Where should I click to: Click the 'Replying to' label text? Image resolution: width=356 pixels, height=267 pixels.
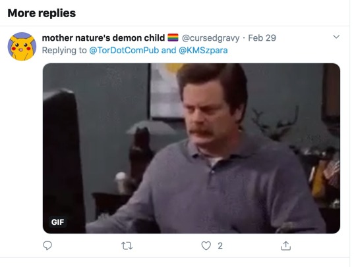tap(64, 50)
